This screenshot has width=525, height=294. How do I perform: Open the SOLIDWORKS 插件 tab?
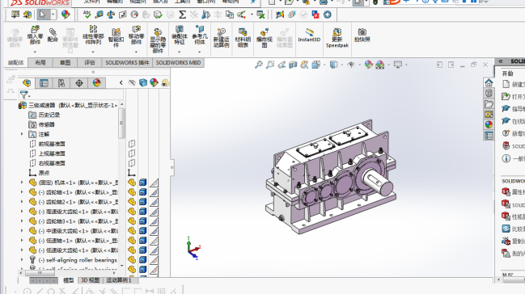(127, 62)
